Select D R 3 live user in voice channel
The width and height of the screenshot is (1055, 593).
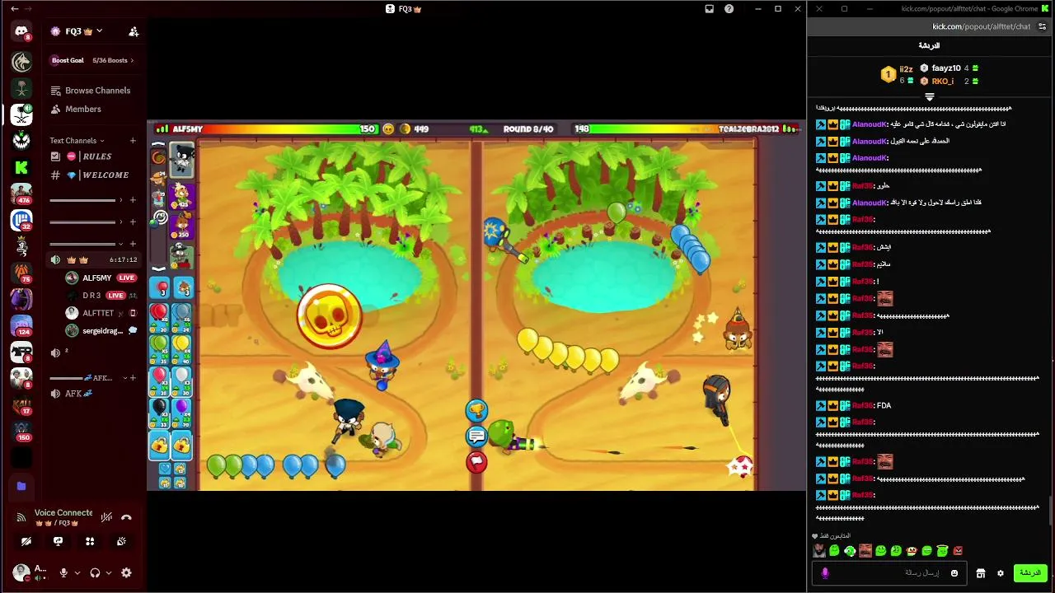tap(99, 296)
